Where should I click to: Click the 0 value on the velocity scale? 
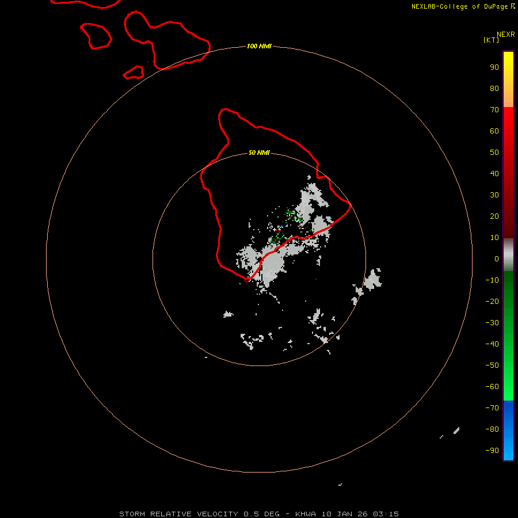click(497, 258)
